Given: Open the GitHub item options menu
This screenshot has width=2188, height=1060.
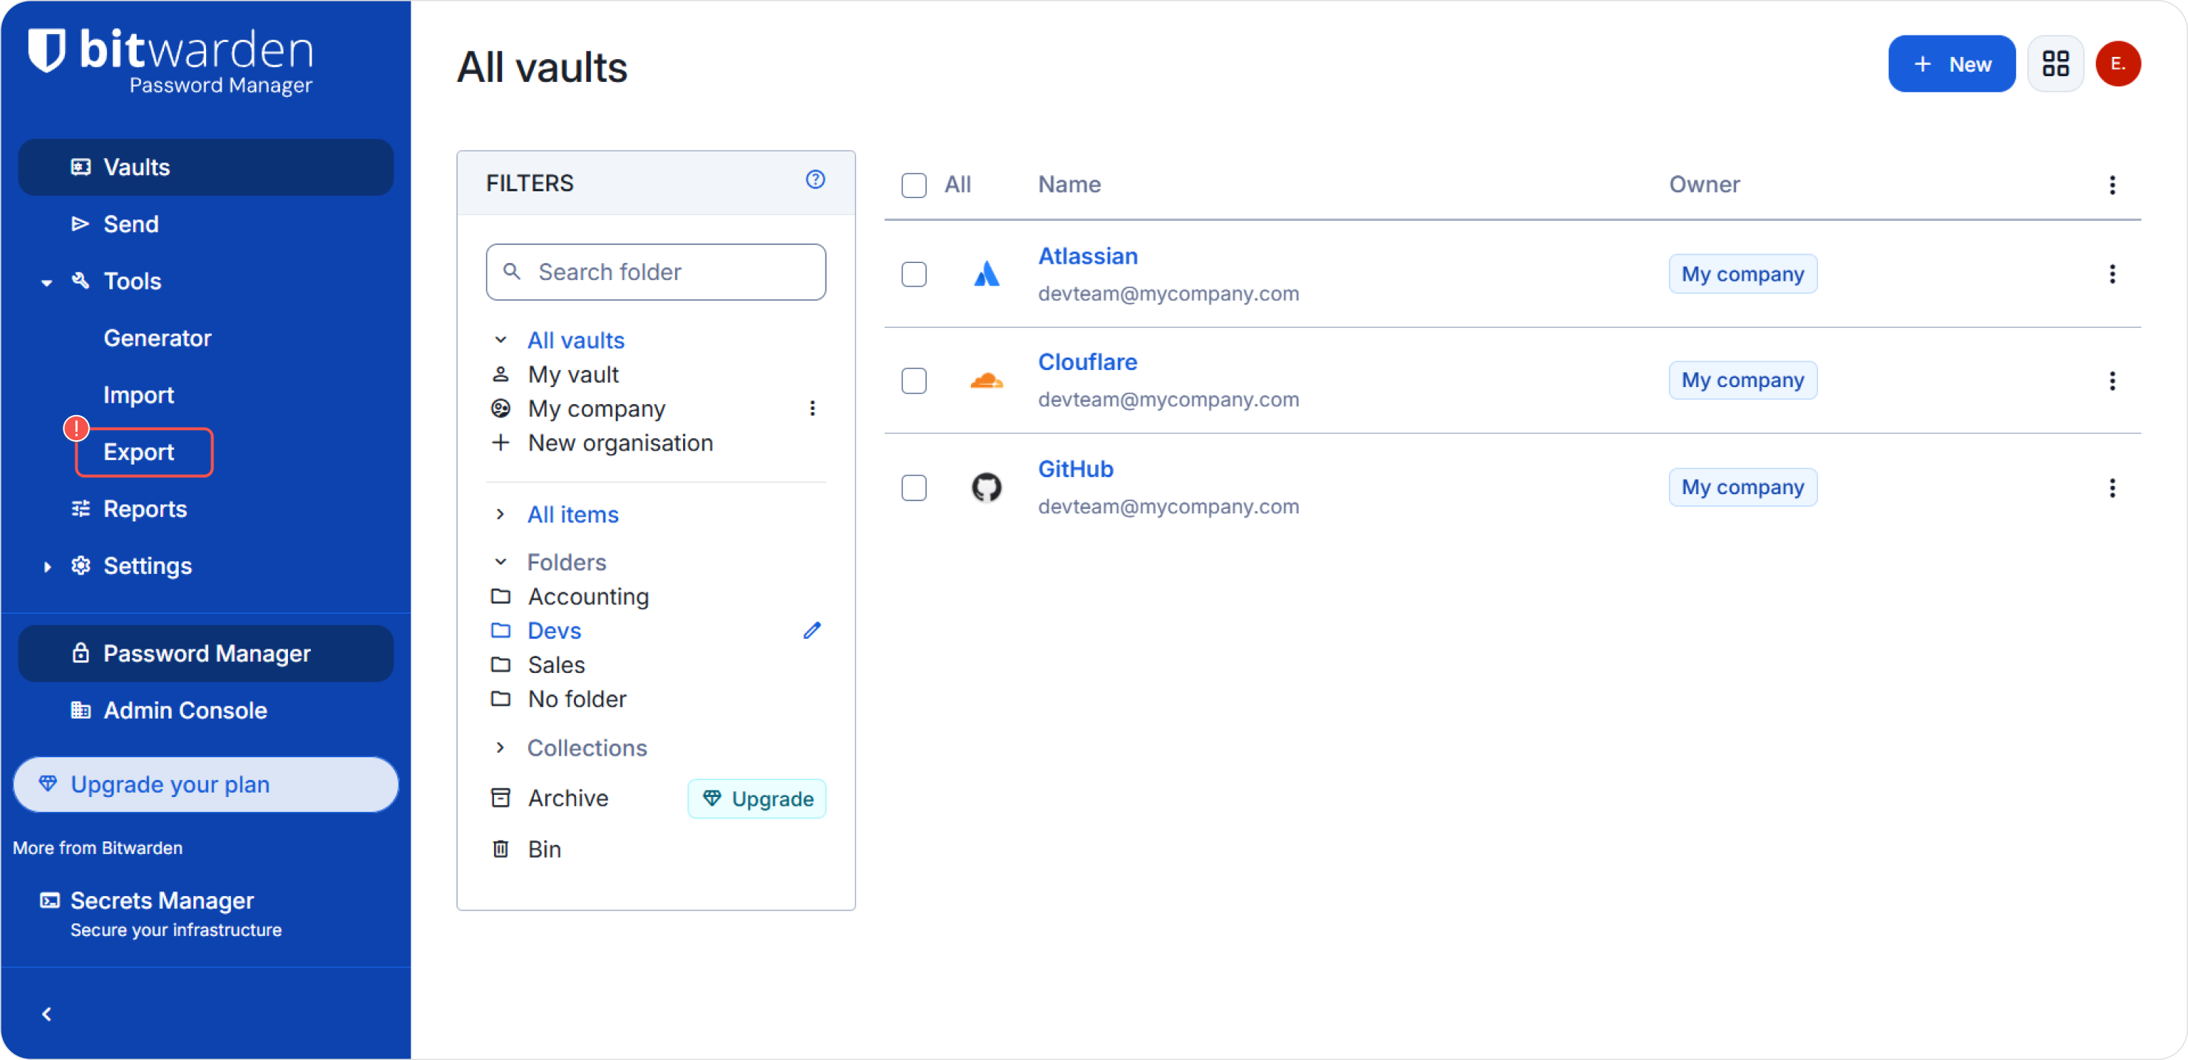Looking at the screenshot, I should pyautogui.click(x=2113, y=488).
